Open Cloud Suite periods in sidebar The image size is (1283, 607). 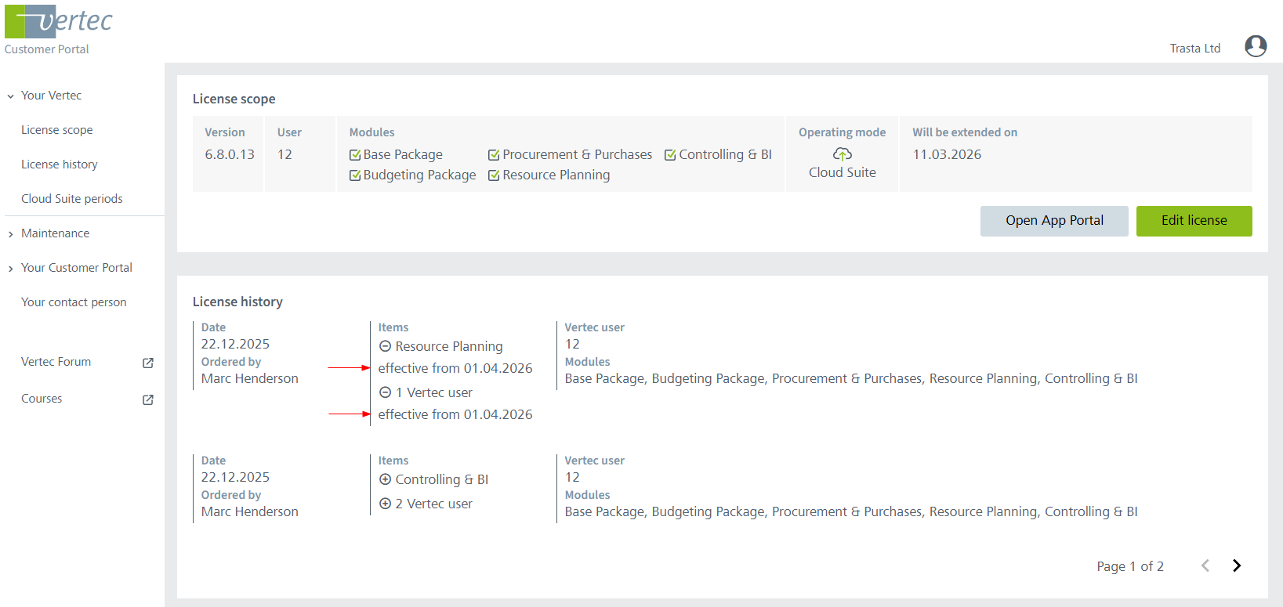point(72,199)
